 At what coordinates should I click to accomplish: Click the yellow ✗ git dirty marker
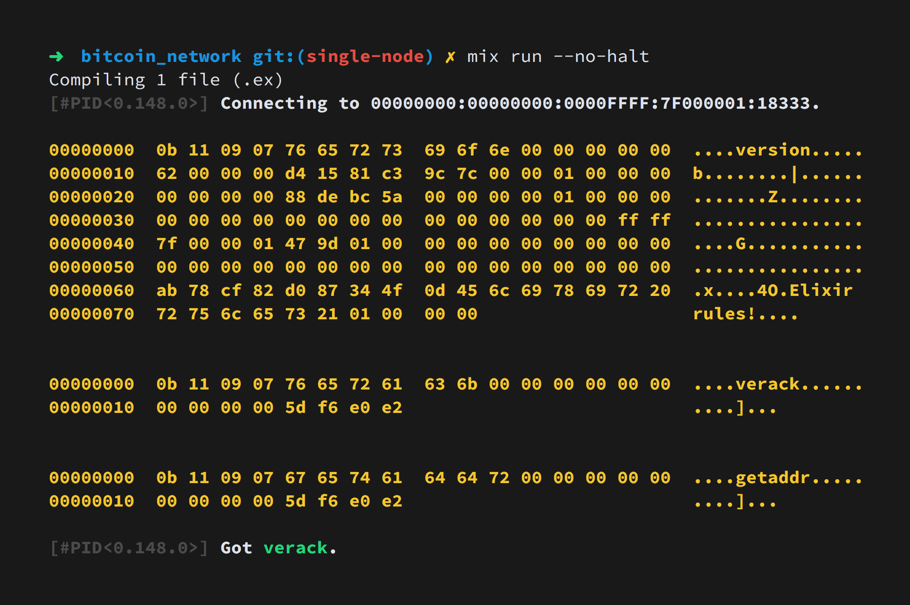pos(450,57)
